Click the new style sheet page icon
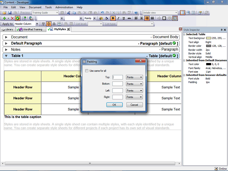Viewport: 228px width, 171px height. click(24, 18)
